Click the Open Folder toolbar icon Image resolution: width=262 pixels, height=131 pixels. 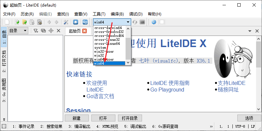coord(25,22)
